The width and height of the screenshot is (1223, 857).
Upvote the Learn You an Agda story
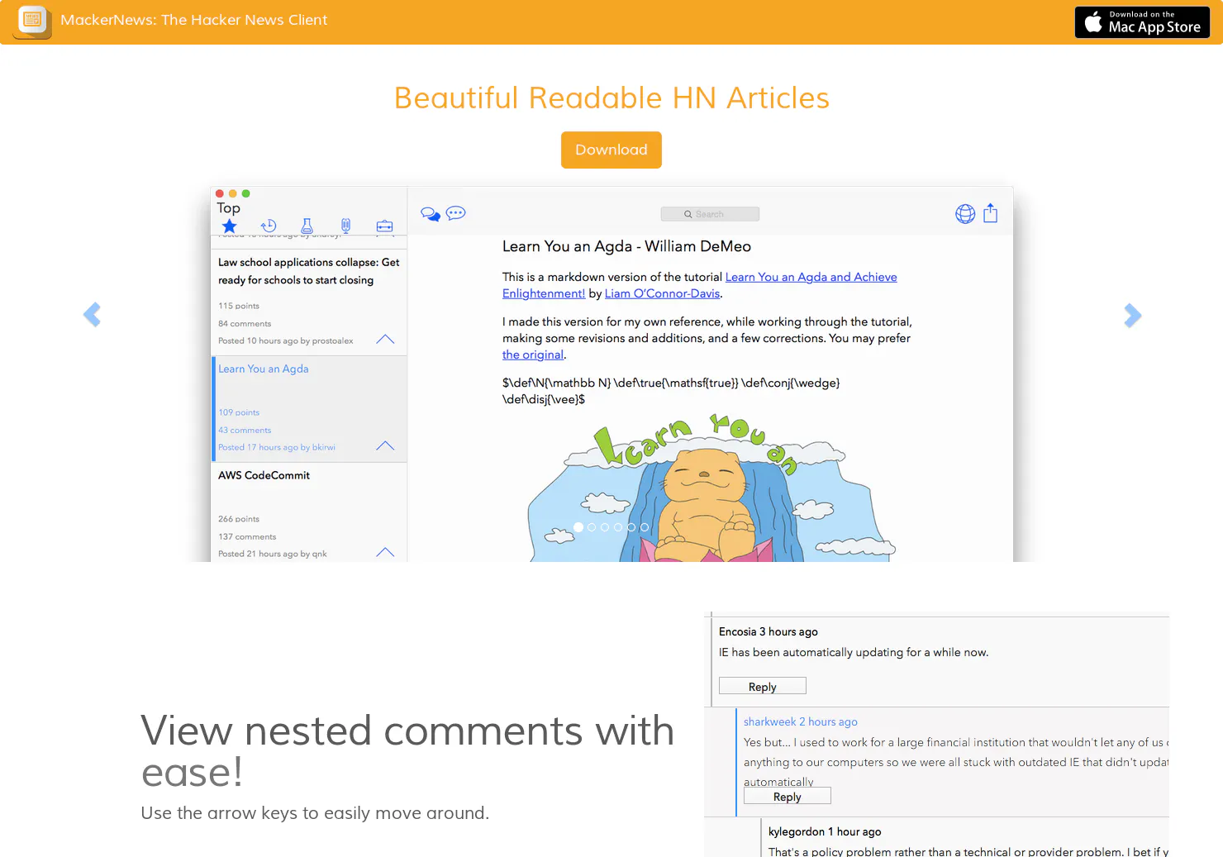[385, 446]
